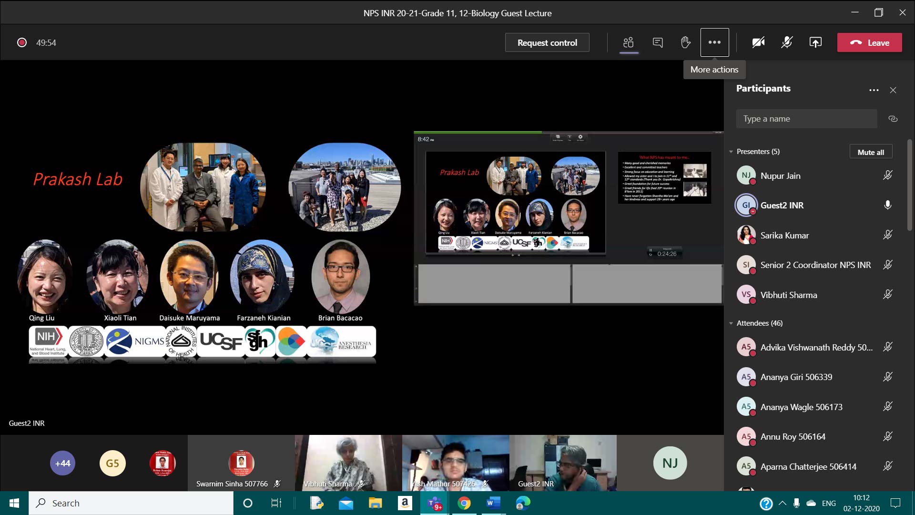Toggle Advika Vishwanath Reddy's mic icon
The height and width of the screenshot is (515, 915).
click(x=887, y=347)
